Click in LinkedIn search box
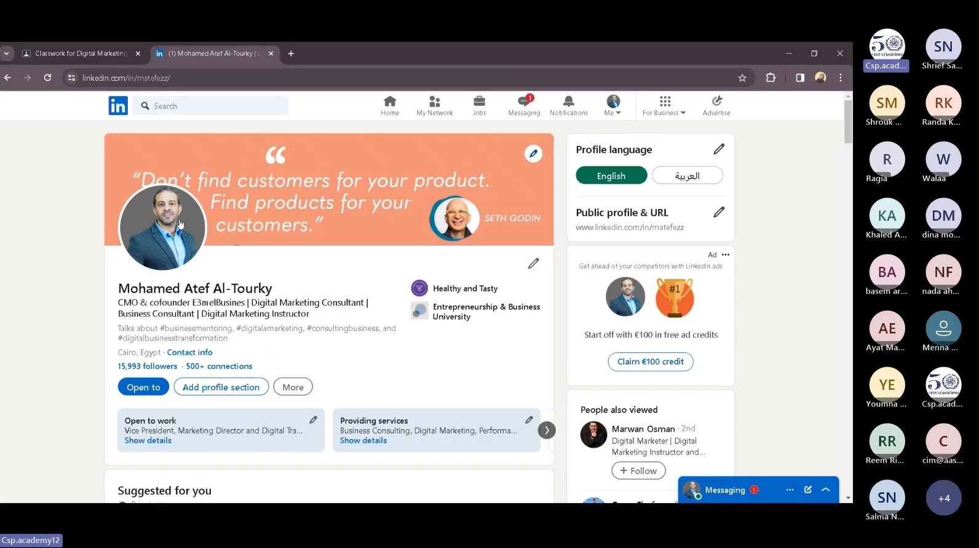This screenshot has width=979, height=548. coord(210,106)
